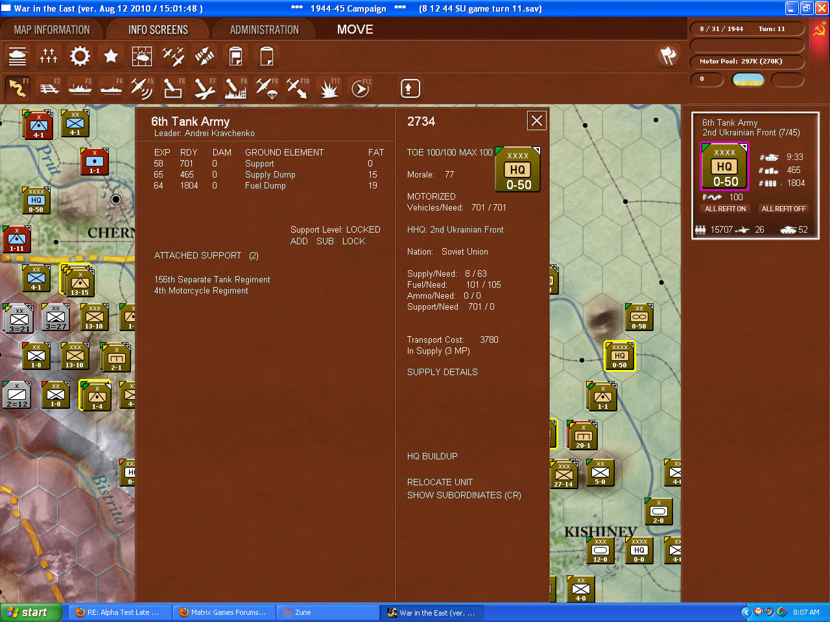Turn ALL REFIT ON
The height and width of the screenshot is (622, 830).
pyautogui.click(x=726, y=209)
